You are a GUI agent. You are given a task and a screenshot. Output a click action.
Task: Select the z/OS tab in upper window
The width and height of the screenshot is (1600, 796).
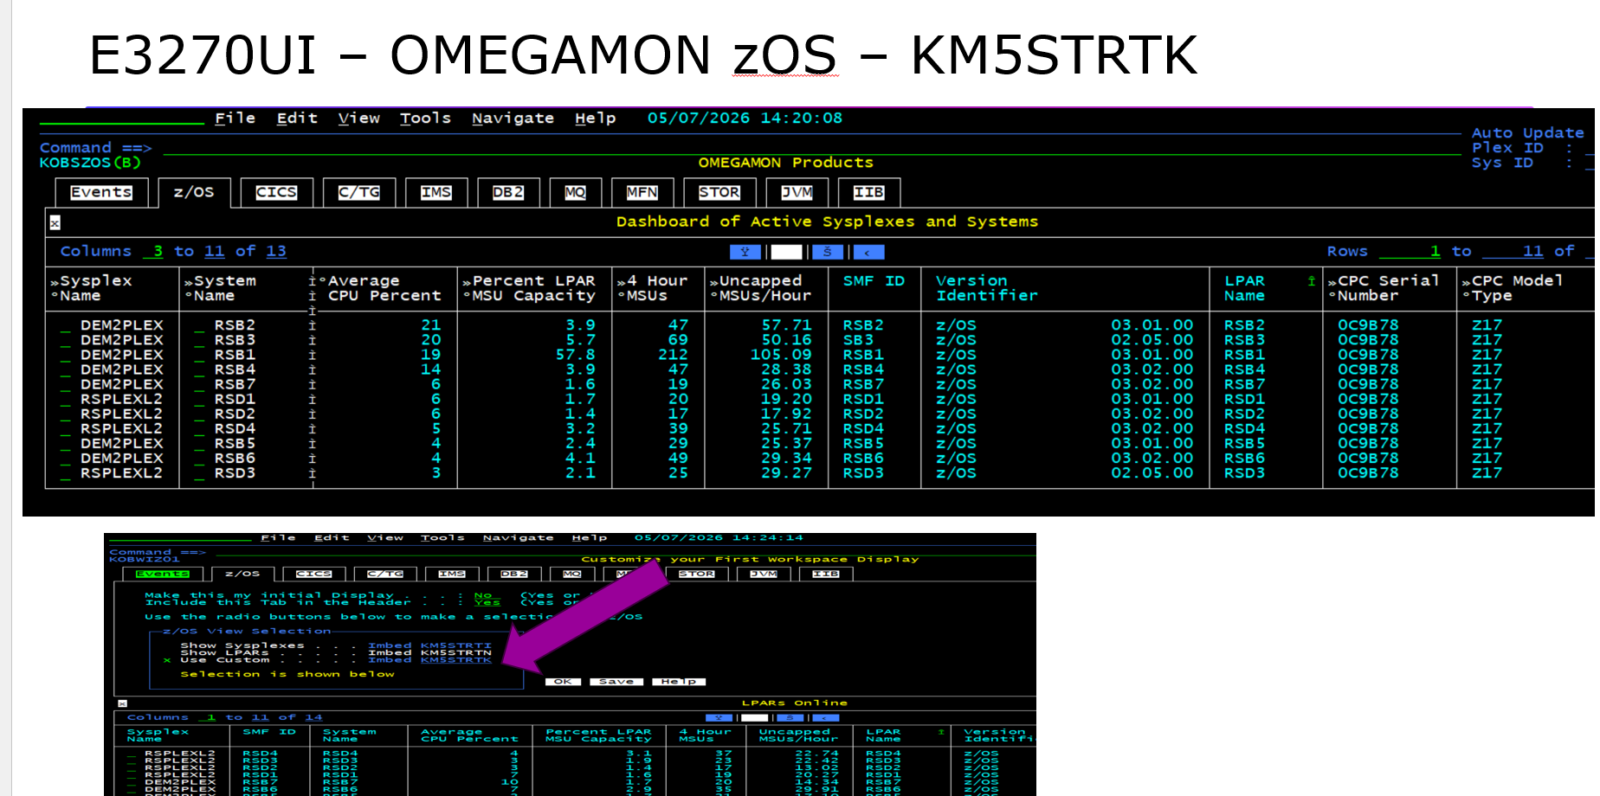(x=194, y=192)
